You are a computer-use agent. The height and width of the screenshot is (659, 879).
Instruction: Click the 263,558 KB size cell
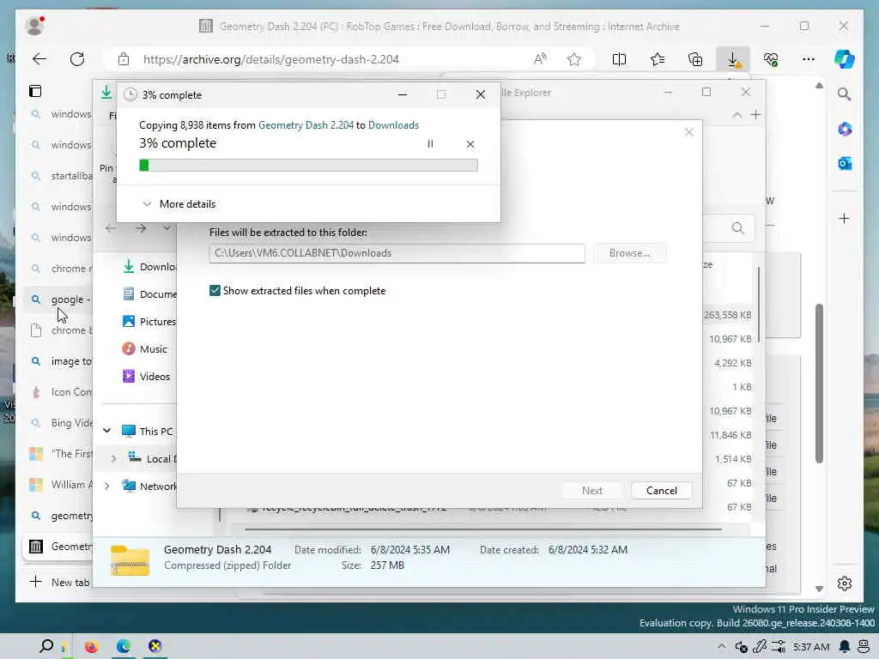pos(727,315)
